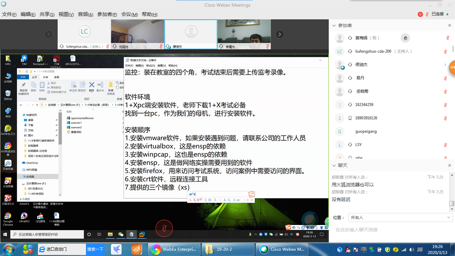455x256 pixels.
Task: Click the PDF app icon in the Windows taskbar
Action: click(x=137, y=249)
